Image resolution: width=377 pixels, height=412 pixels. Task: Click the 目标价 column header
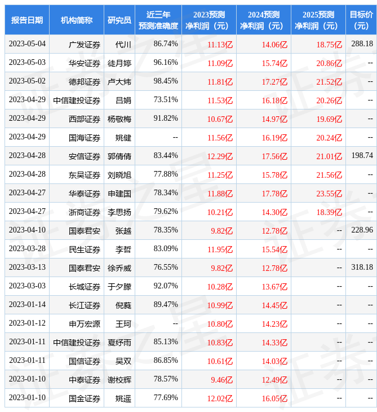(361, 20)
